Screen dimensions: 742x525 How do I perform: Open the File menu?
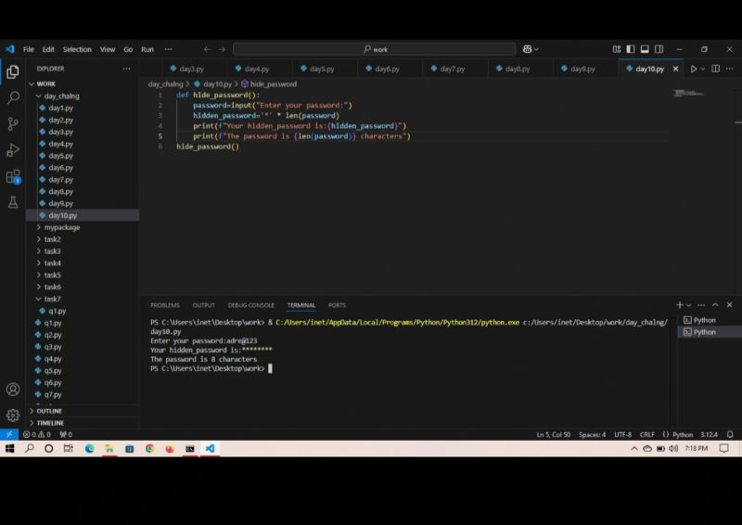point(29,49)
